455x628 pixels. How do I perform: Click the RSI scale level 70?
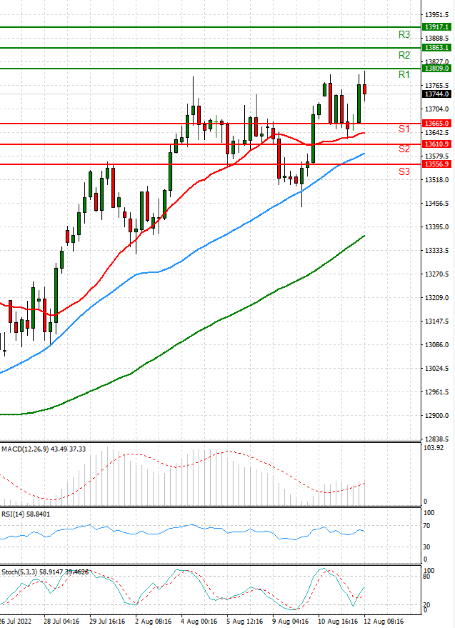[x=426, y=526]
